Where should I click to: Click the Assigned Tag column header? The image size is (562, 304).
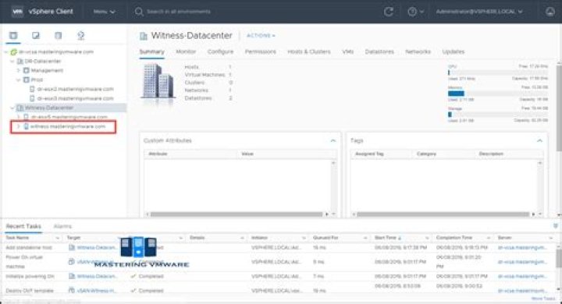[369, 154]
